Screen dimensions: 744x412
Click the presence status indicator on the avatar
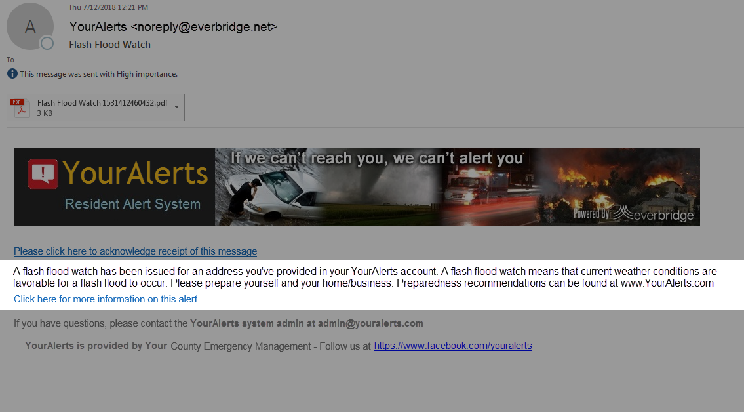[x=47, y=44]
